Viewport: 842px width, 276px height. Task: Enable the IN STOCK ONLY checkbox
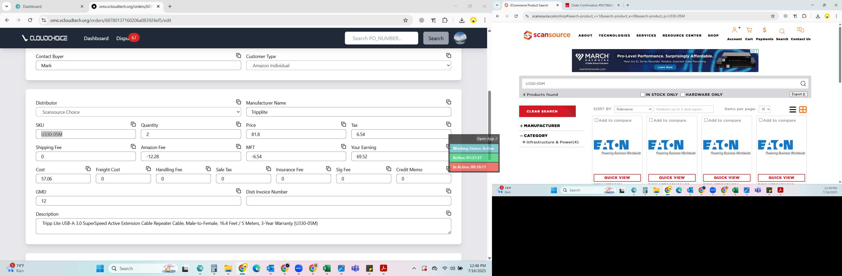[x=642, y=95]
